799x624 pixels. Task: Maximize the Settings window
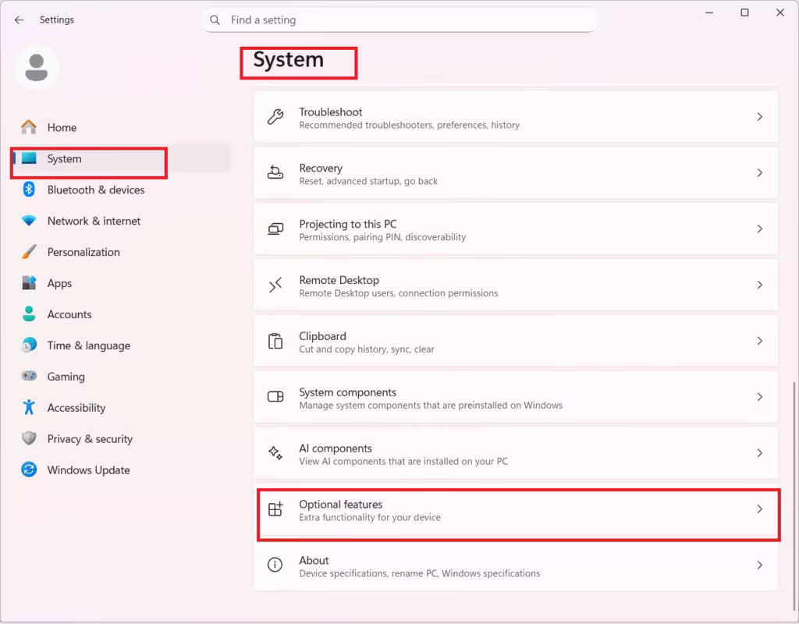[744, 12]
